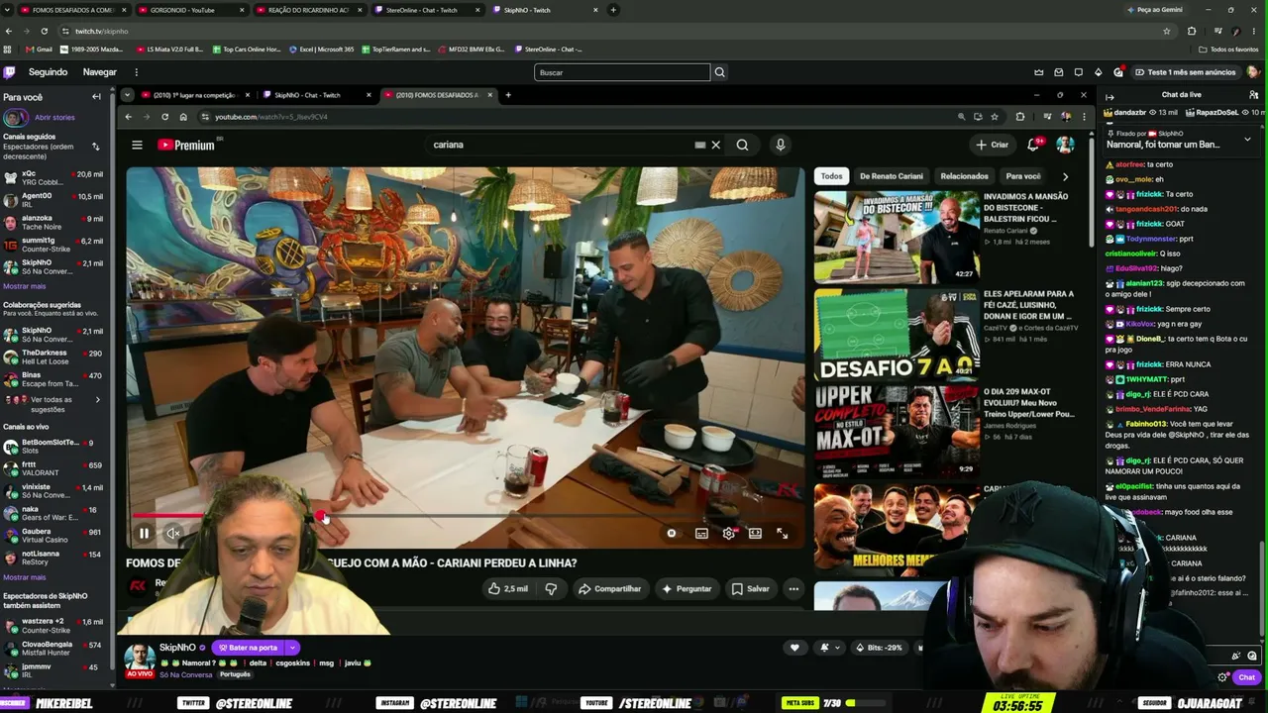Select the Relacionados filter chip
The image size is (1268, 713).
point(965,176)
